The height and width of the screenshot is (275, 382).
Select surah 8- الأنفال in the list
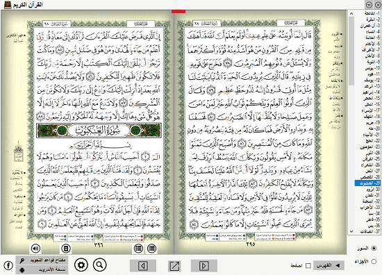[372, 56]
